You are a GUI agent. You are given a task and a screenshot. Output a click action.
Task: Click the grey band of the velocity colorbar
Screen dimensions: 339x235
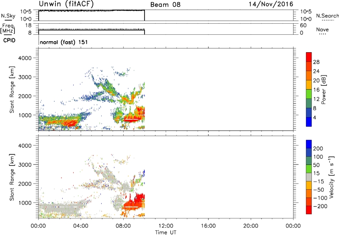pos(309,177)
